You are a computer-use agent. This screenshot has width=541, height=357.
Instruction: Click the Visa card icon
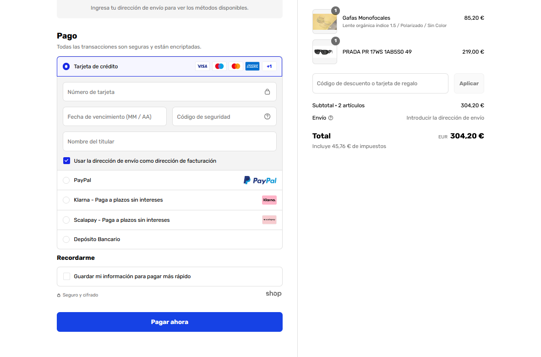click(202, 66)
